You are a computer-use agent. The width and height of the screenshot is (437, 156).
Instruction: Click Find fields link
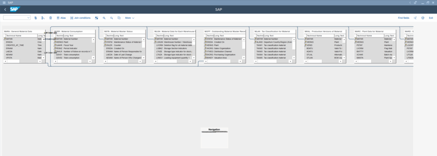coord(404,18)
